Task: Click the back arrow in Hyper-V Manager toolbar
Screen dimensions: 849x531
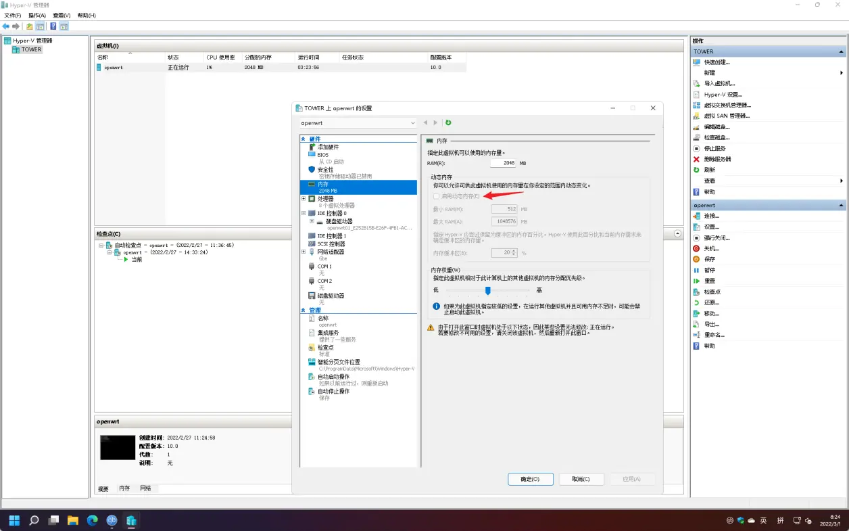Action: (6, 26)
